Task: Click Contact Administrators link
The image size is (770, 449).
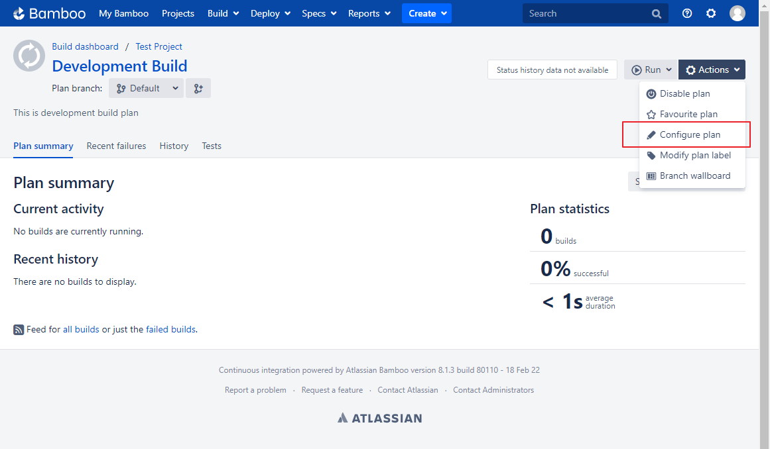Action: pyautogui.click(x=493, y=390)
